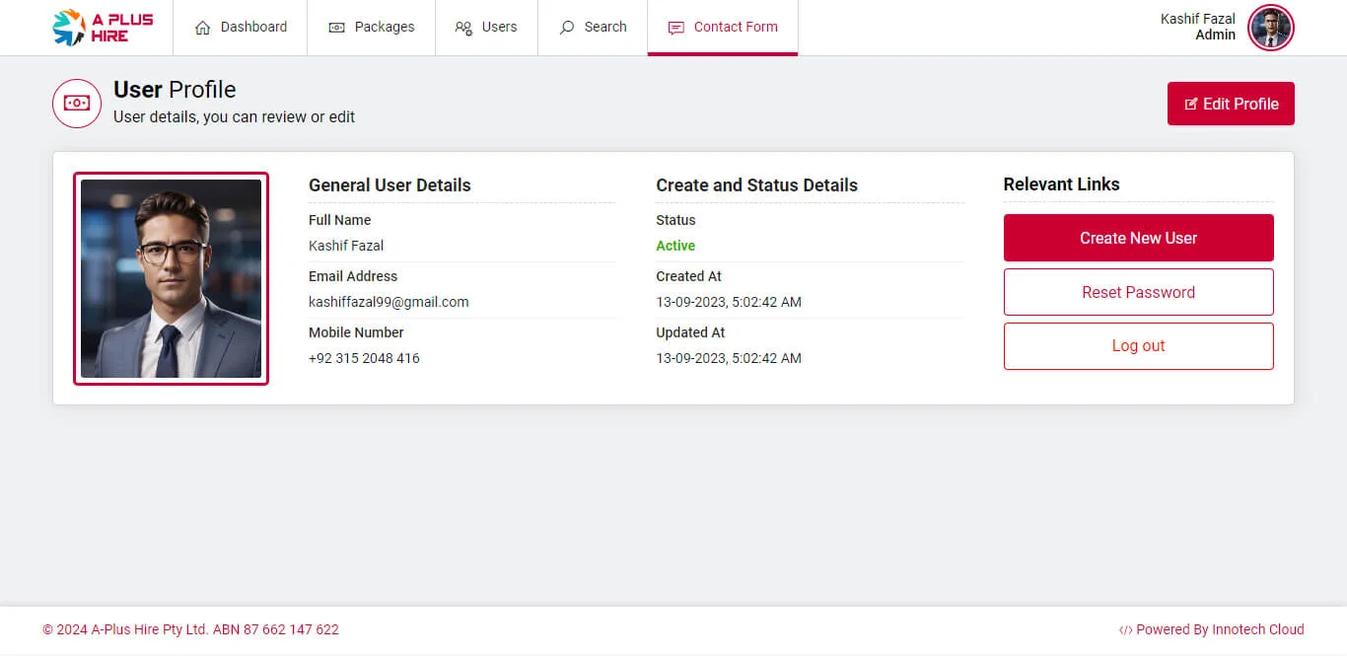
Task: Click the pencil icon on Edit Profile
Action: pos(1190,105)
